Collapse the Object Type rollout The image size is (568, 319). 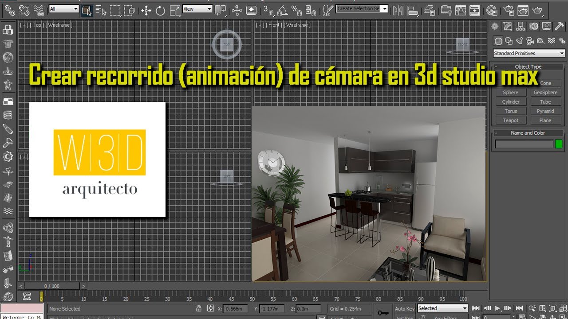[528, 67]
